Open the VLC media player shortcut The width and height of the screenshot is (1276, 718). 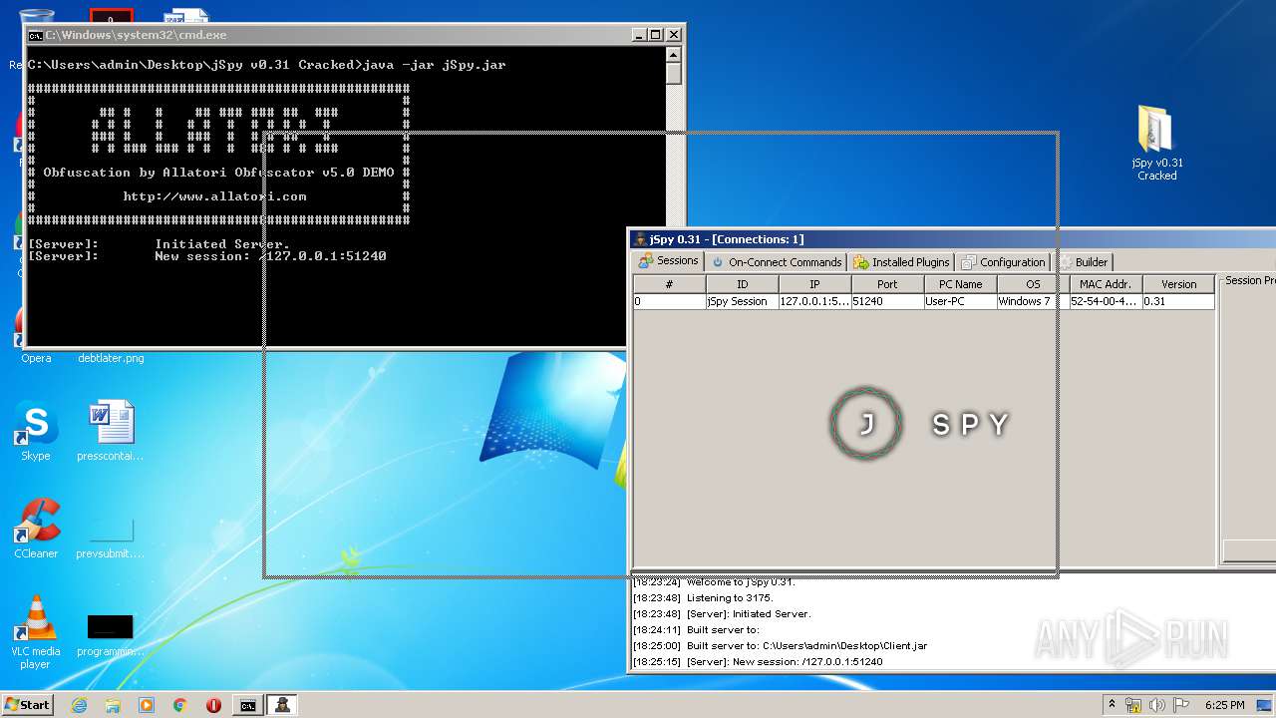pyautogui.click(x=36, y=632)
